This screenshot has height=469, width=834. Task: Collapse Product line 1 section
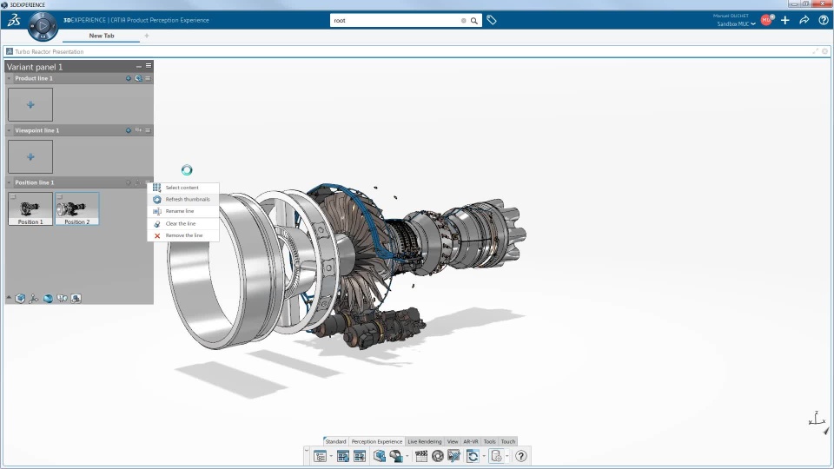tap(9, 78)
